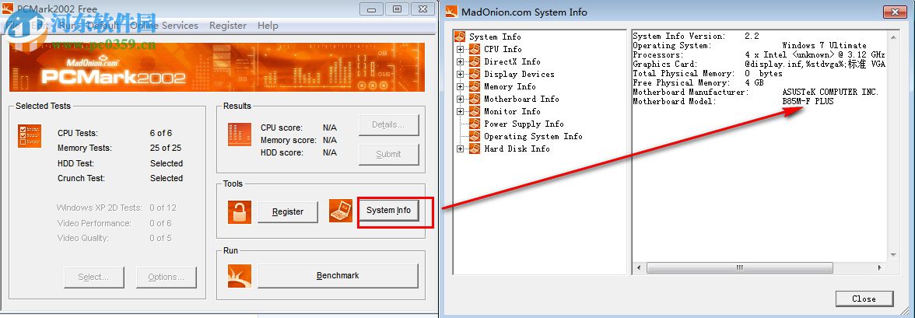Expand the DirectX Info node
This screenshot has width=915, height=318.
point(461,62)
